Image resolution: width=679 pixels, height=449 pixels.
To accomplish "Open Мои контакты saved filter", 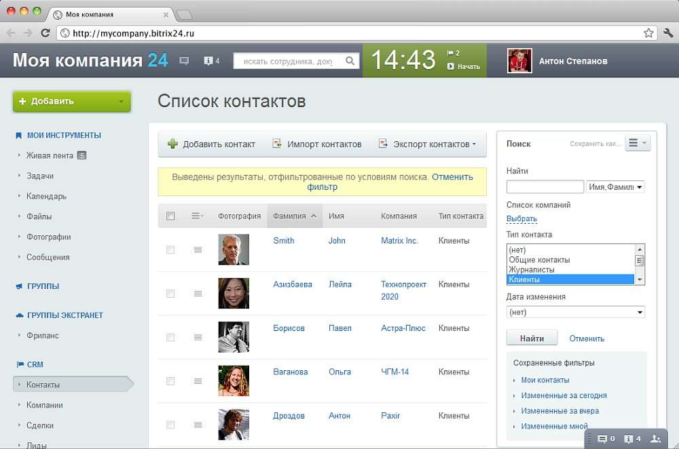I will (545, 380).
